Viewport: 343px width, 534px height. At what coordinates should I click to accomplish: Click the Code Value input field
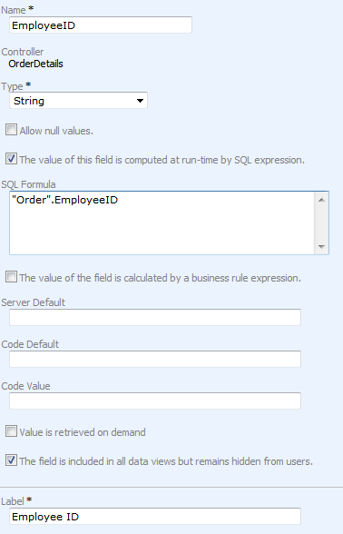coord(155,400)
